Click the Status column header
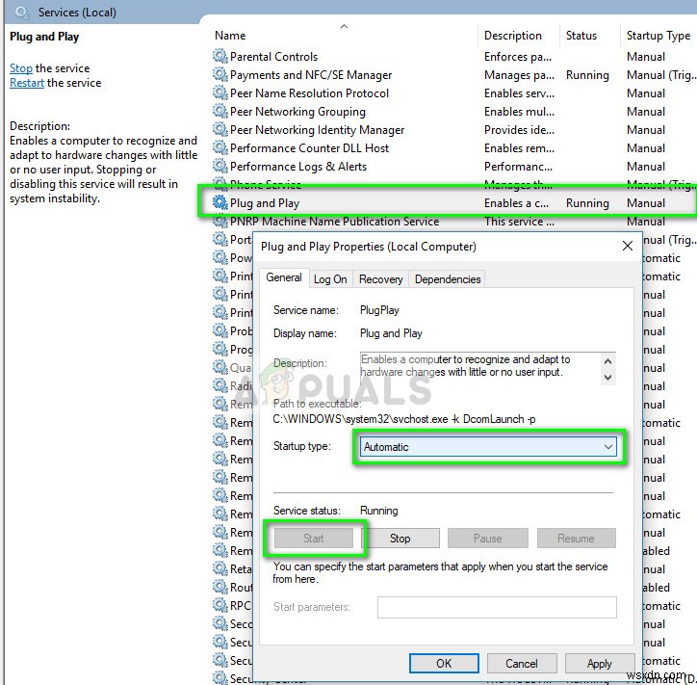Screen dimensions: 697x685 pos(581,36)
